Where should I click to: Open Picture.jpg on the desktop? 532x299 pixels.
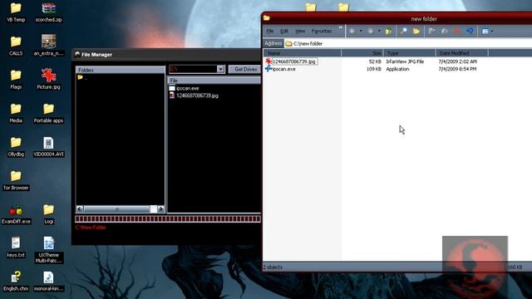click(x=48, y=79)
